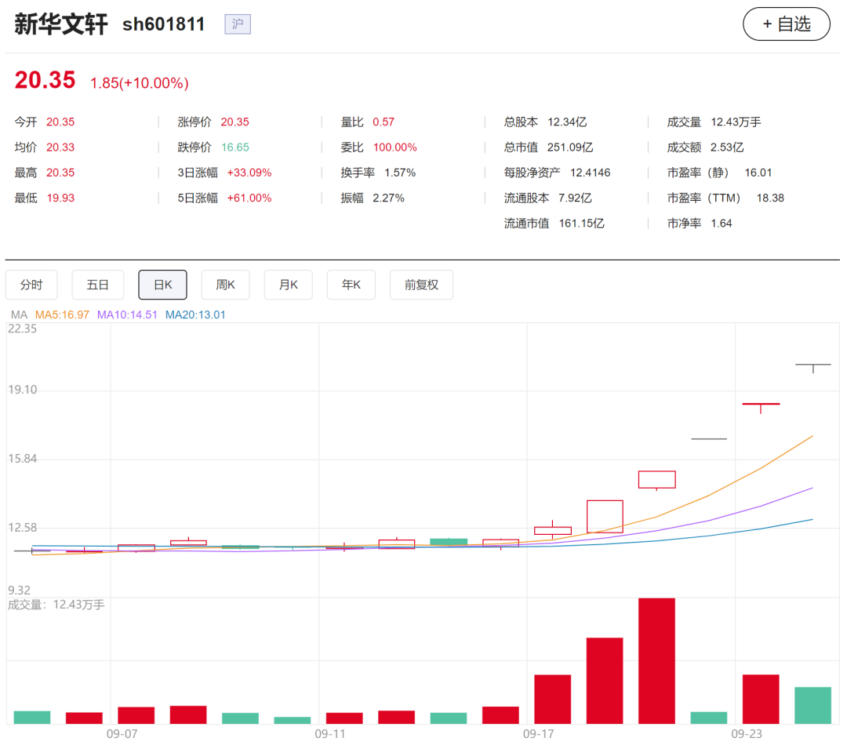Click the 3日涨幅 value +33.09%
This screenshot has height=745, width=847.
point(249,173)
